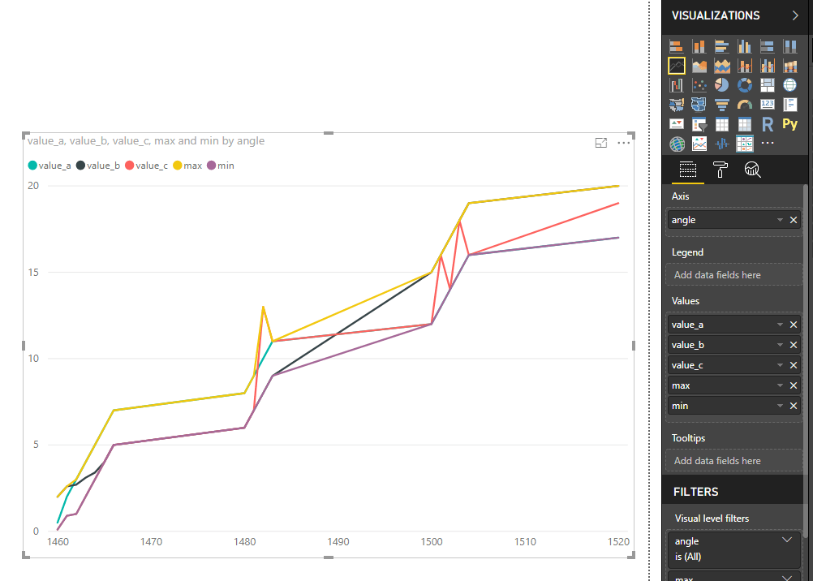The image size is (813, 581).
Task: Remove value_a from Values
Action: click(x=794, y=325)
